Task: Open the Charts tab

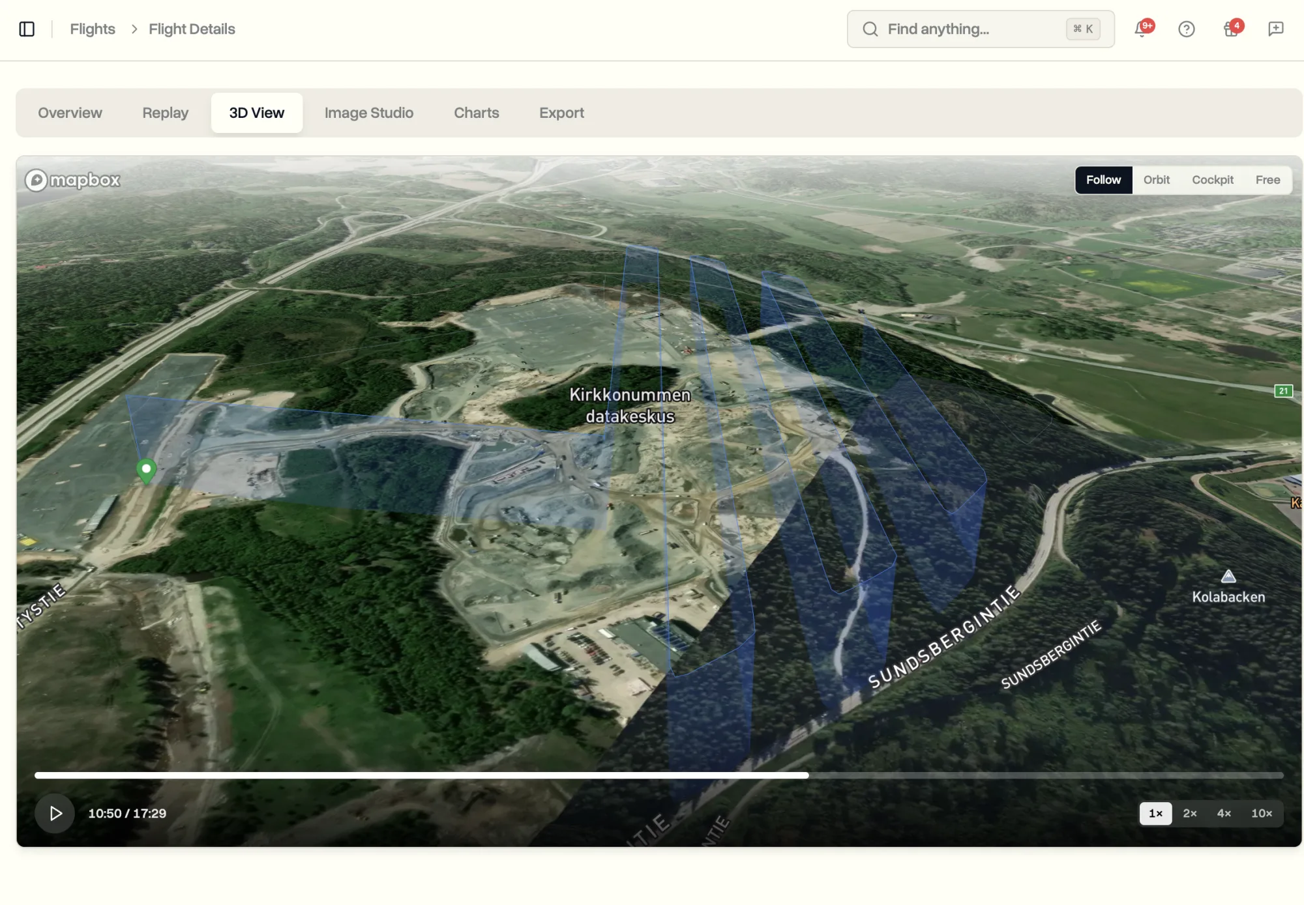Action: pos(477,113)
